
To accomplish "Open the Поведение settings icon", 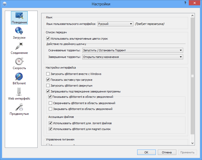I will (19, 16).
